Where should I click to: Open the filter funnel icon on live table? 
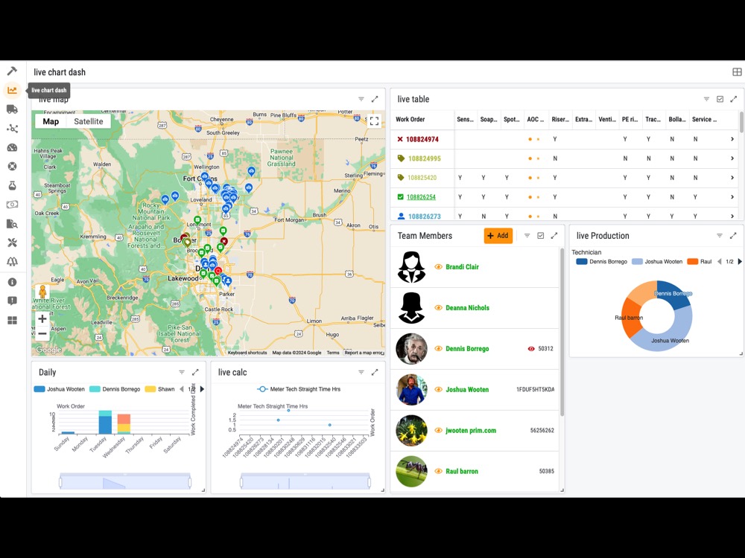[x=706, y=98]
